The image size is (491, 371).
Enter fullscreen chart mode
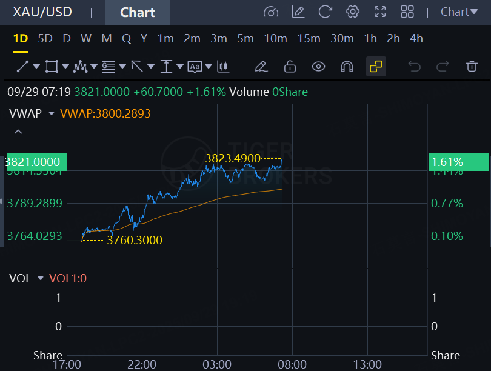380,12
